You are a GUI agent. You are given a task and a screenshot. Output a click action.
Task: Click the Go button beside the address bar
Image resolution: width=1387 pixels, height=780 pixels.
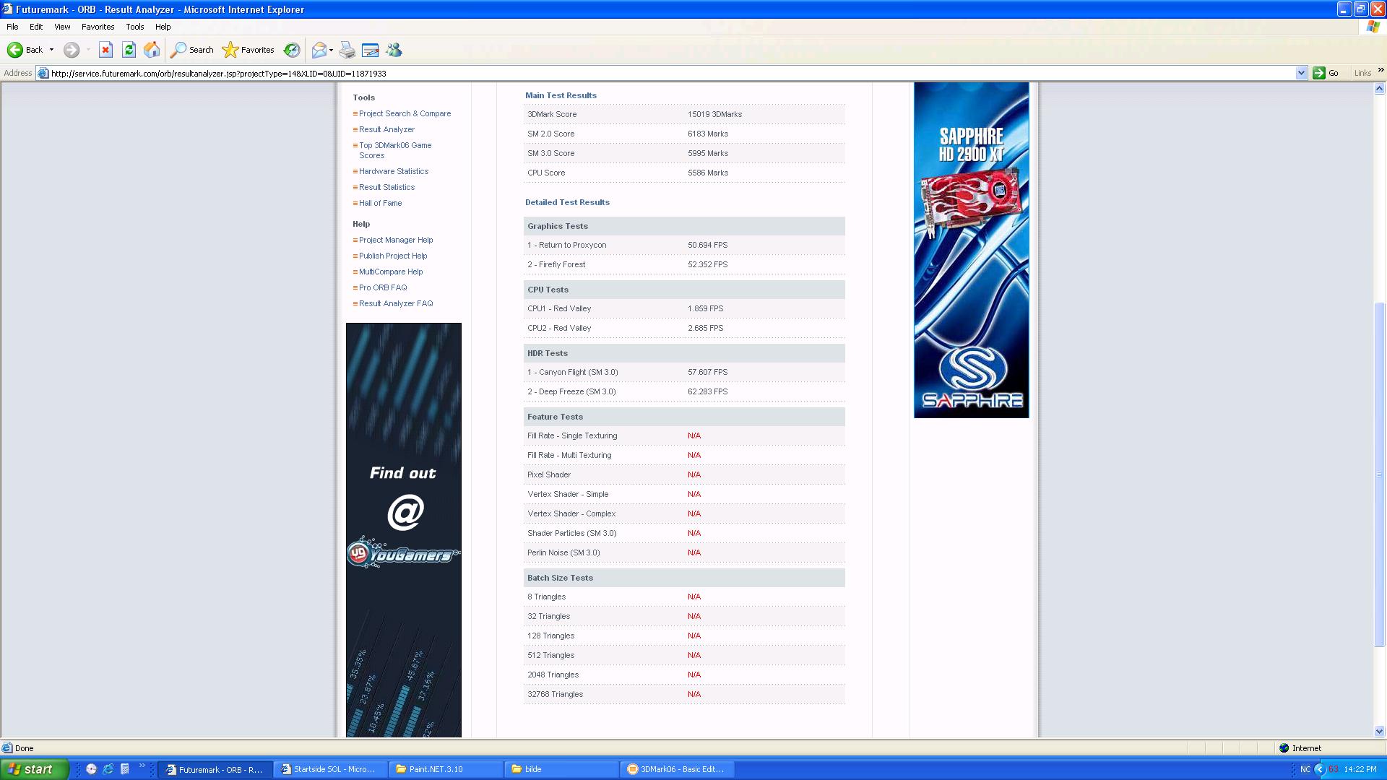1326,73
